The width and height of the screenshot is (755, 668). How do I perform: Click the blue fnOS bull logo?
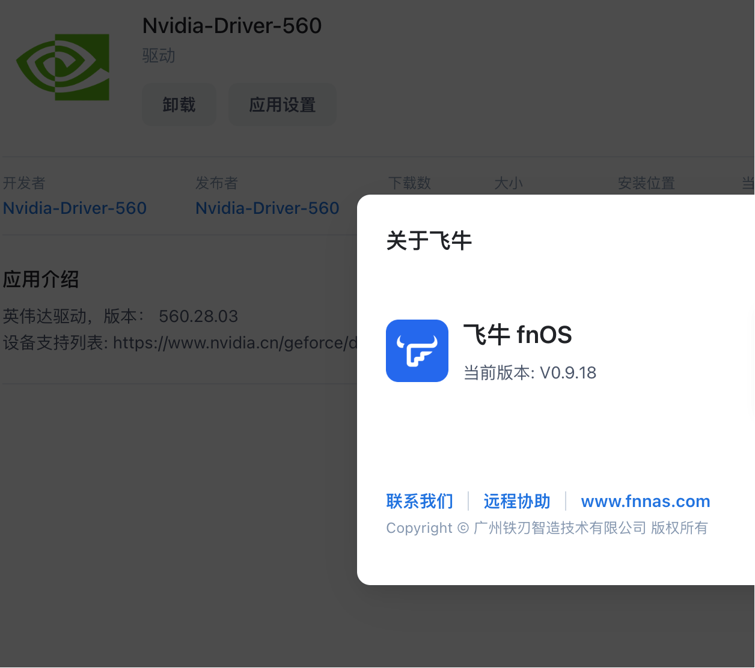coord(417,351)
